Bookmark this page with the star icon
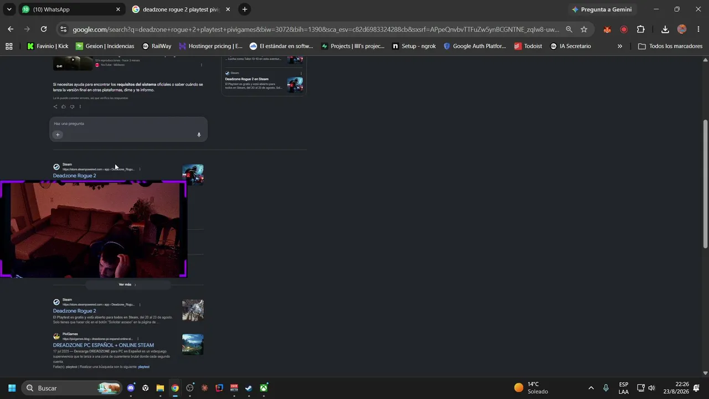 tap(584, 29)
